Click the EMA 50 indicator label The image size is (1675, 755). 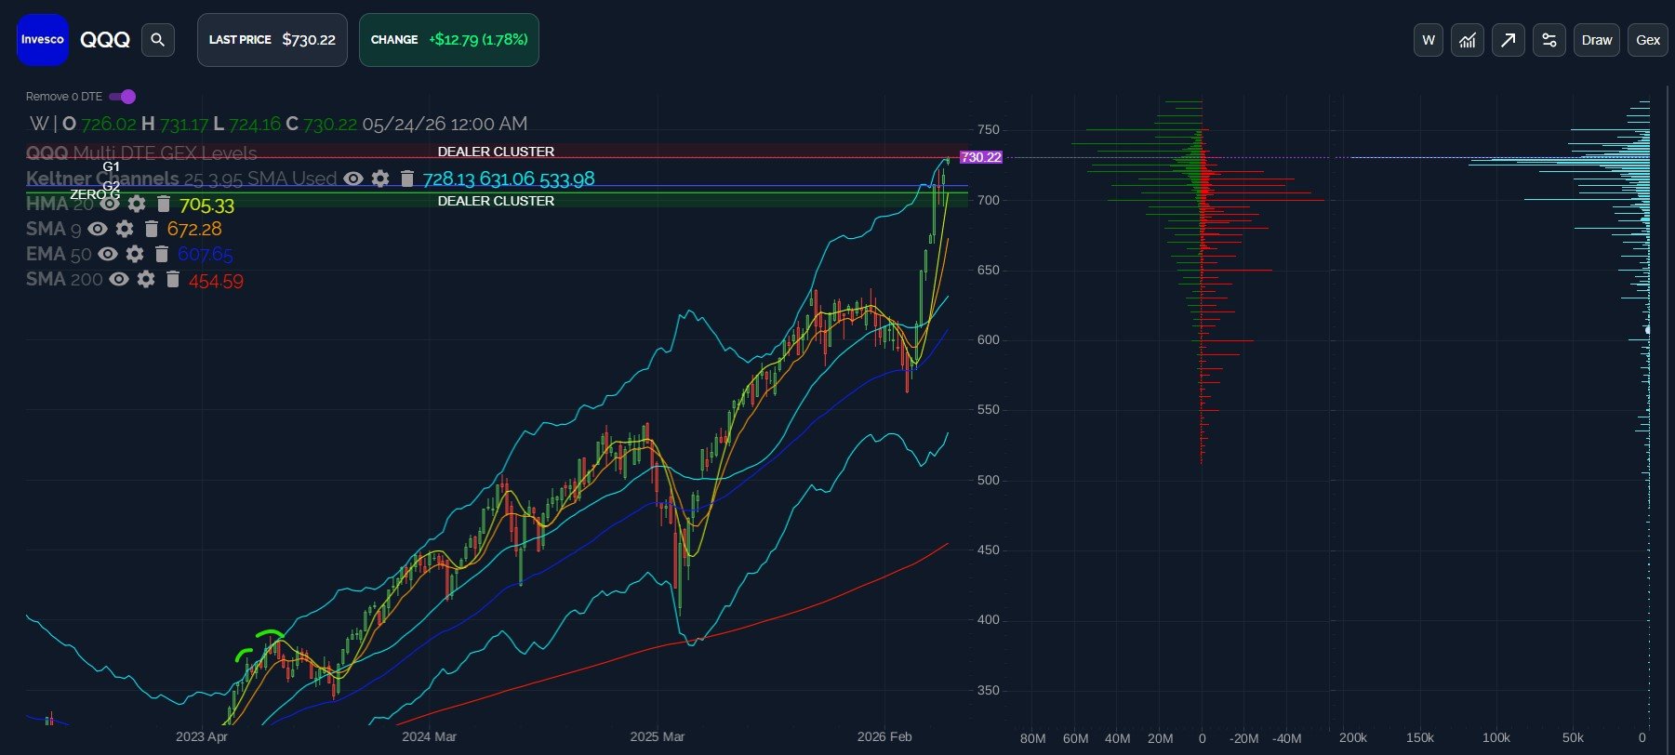click(59, 254)
